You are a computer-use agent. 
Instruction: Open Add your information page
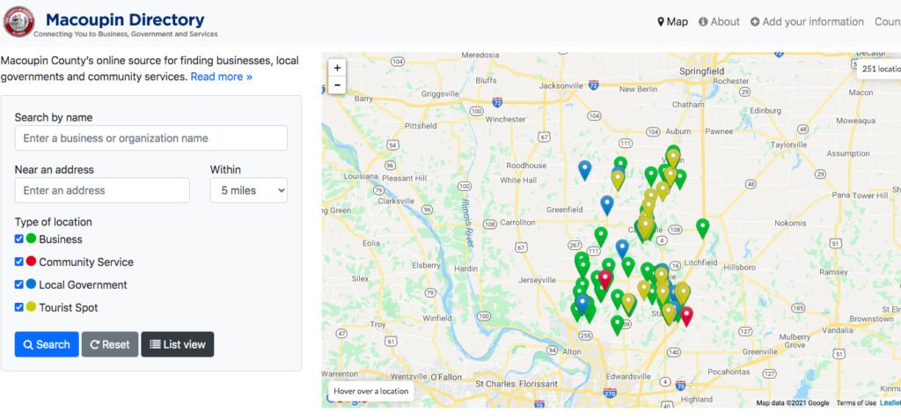point(807,21)
